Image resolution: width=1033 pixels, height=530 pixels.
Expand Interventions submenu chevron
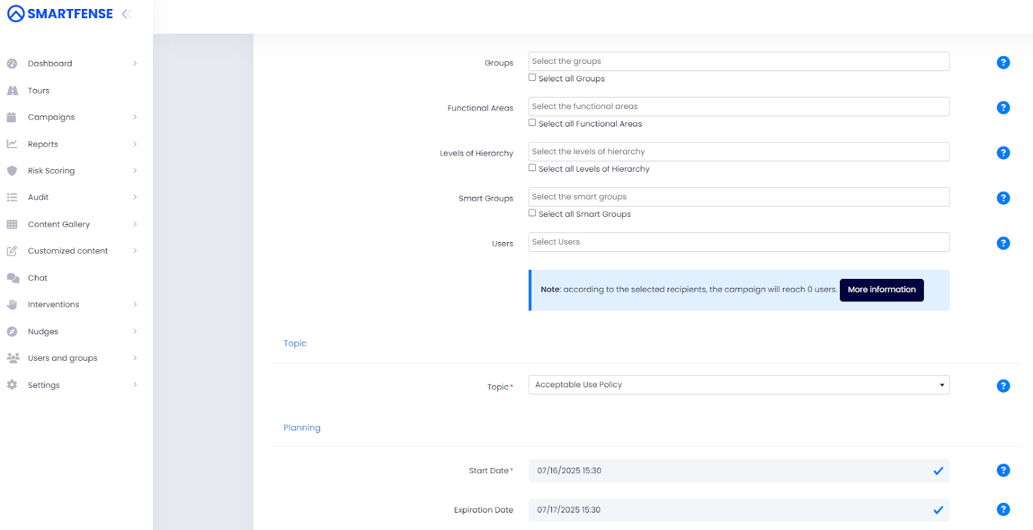coord(135,304)
